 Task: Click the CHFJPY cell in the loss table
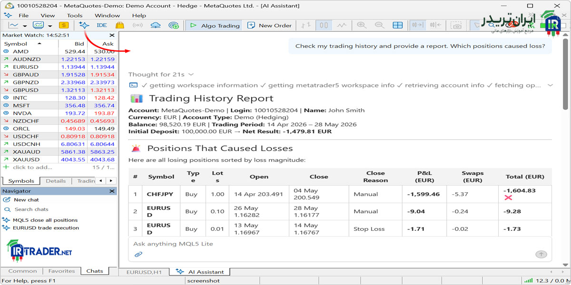pyautogui.click(x=160, y=194)
